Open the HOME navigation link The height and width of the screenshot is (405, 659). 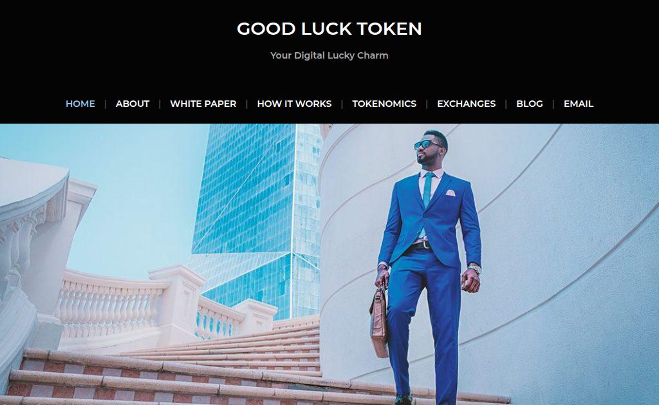(x=80, y=104)
